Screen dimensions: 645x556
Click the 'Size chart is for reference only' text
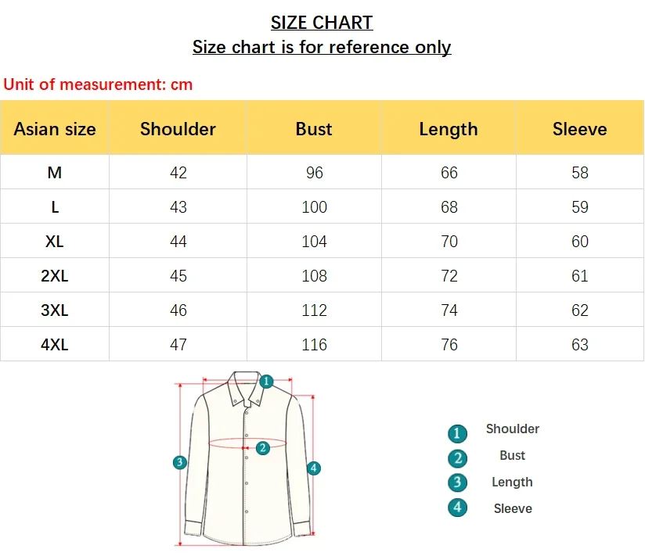click(322, 47)
